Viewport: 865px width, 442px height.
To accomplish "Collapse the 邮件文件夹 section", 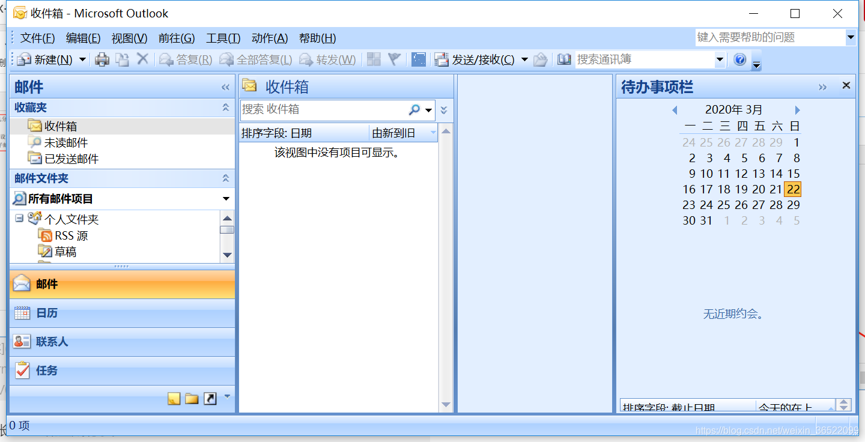I will [226, 178].
